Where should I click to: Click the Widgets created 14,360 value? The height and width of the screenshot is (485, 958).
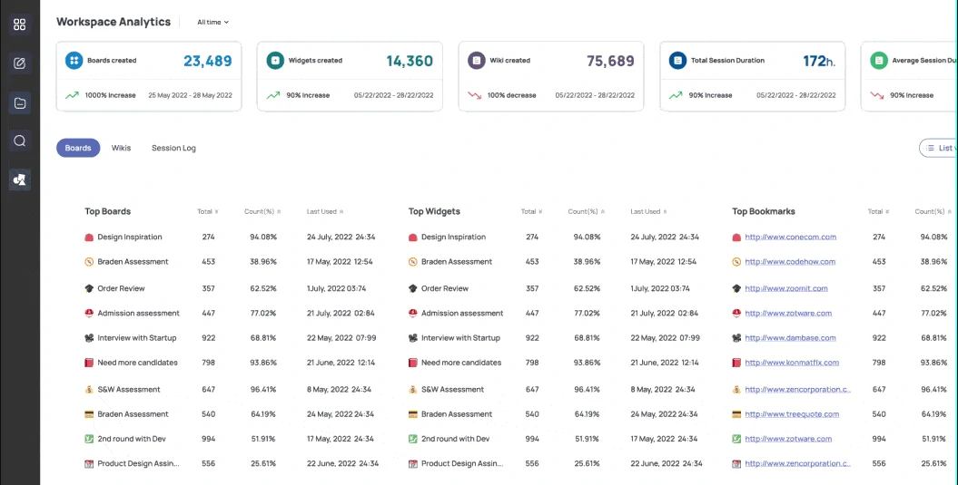(x=410, y=61)
